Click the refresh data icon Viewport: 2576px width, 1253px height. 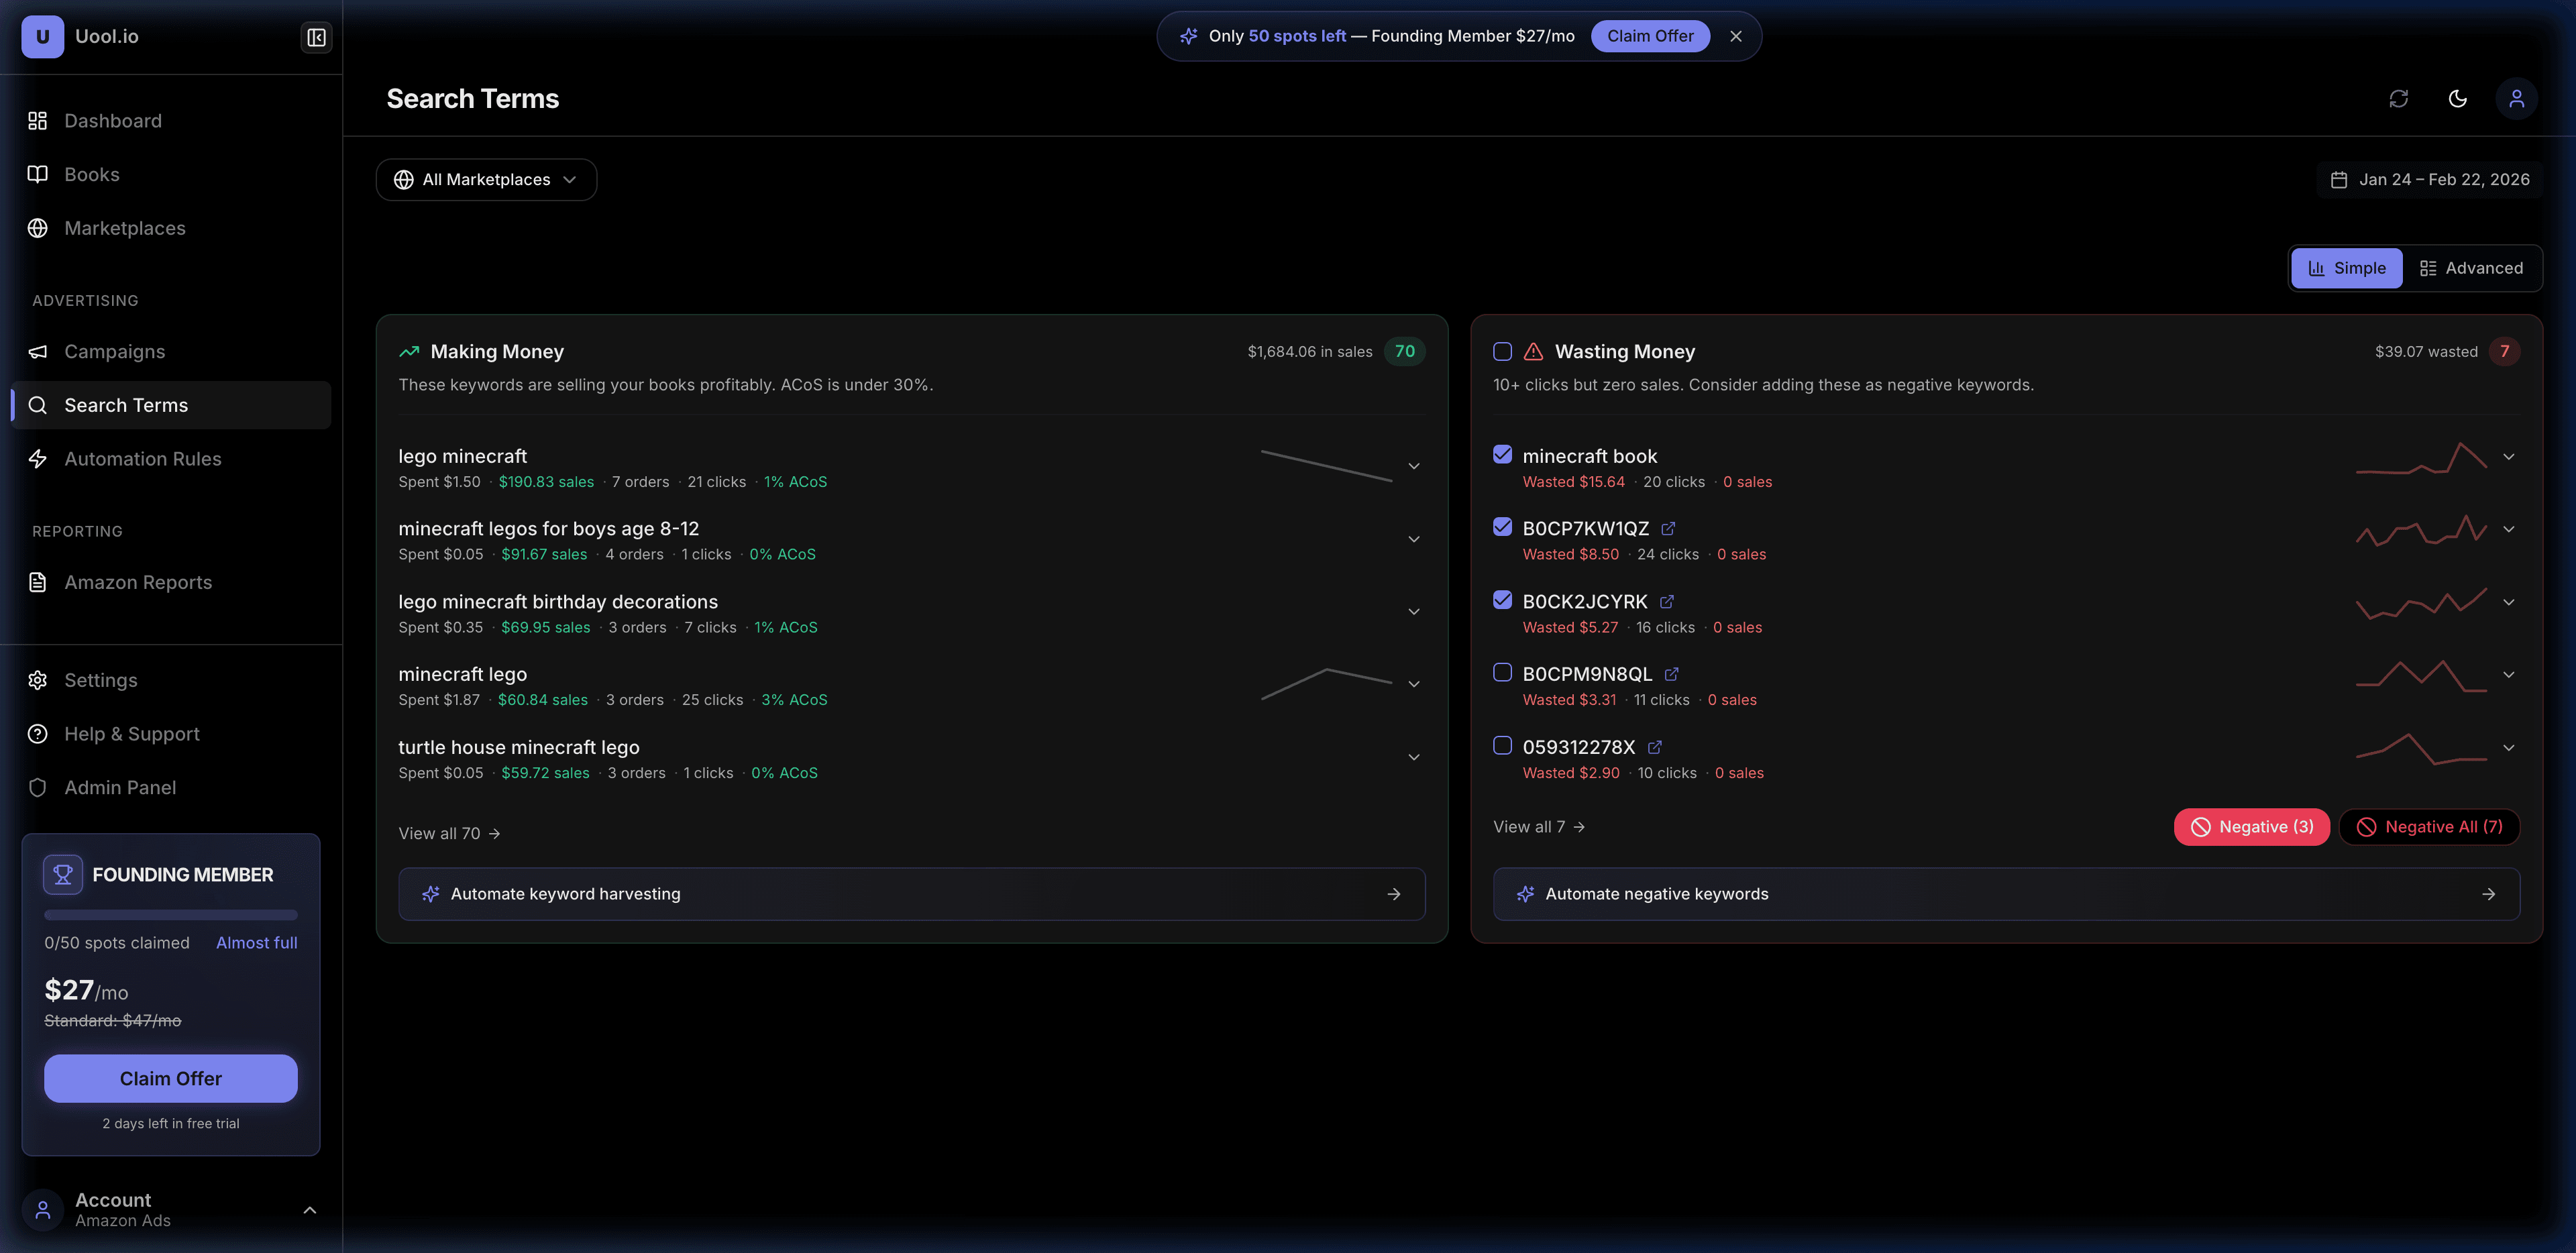[x=2398, y=98]
